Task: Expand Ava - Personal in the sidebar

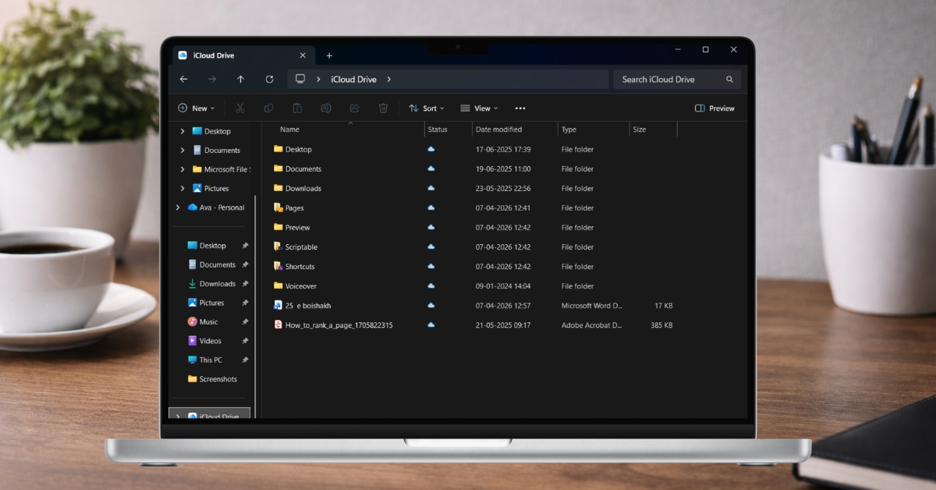Action: pyautogui.click(x=178, y=208)
